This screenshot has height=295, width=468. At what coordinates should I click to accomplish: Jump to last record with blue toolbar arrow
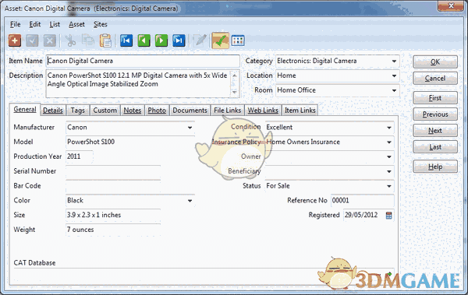[179, 40]
